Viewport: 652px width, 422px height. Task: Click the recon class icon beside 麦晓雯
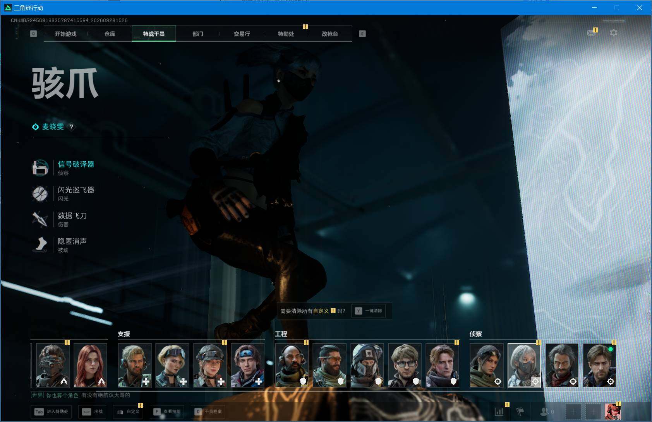35,127
